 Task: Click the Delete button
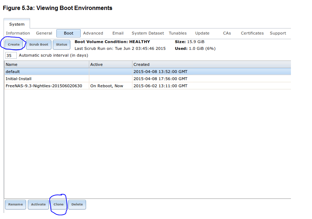(x=77, y=204)
